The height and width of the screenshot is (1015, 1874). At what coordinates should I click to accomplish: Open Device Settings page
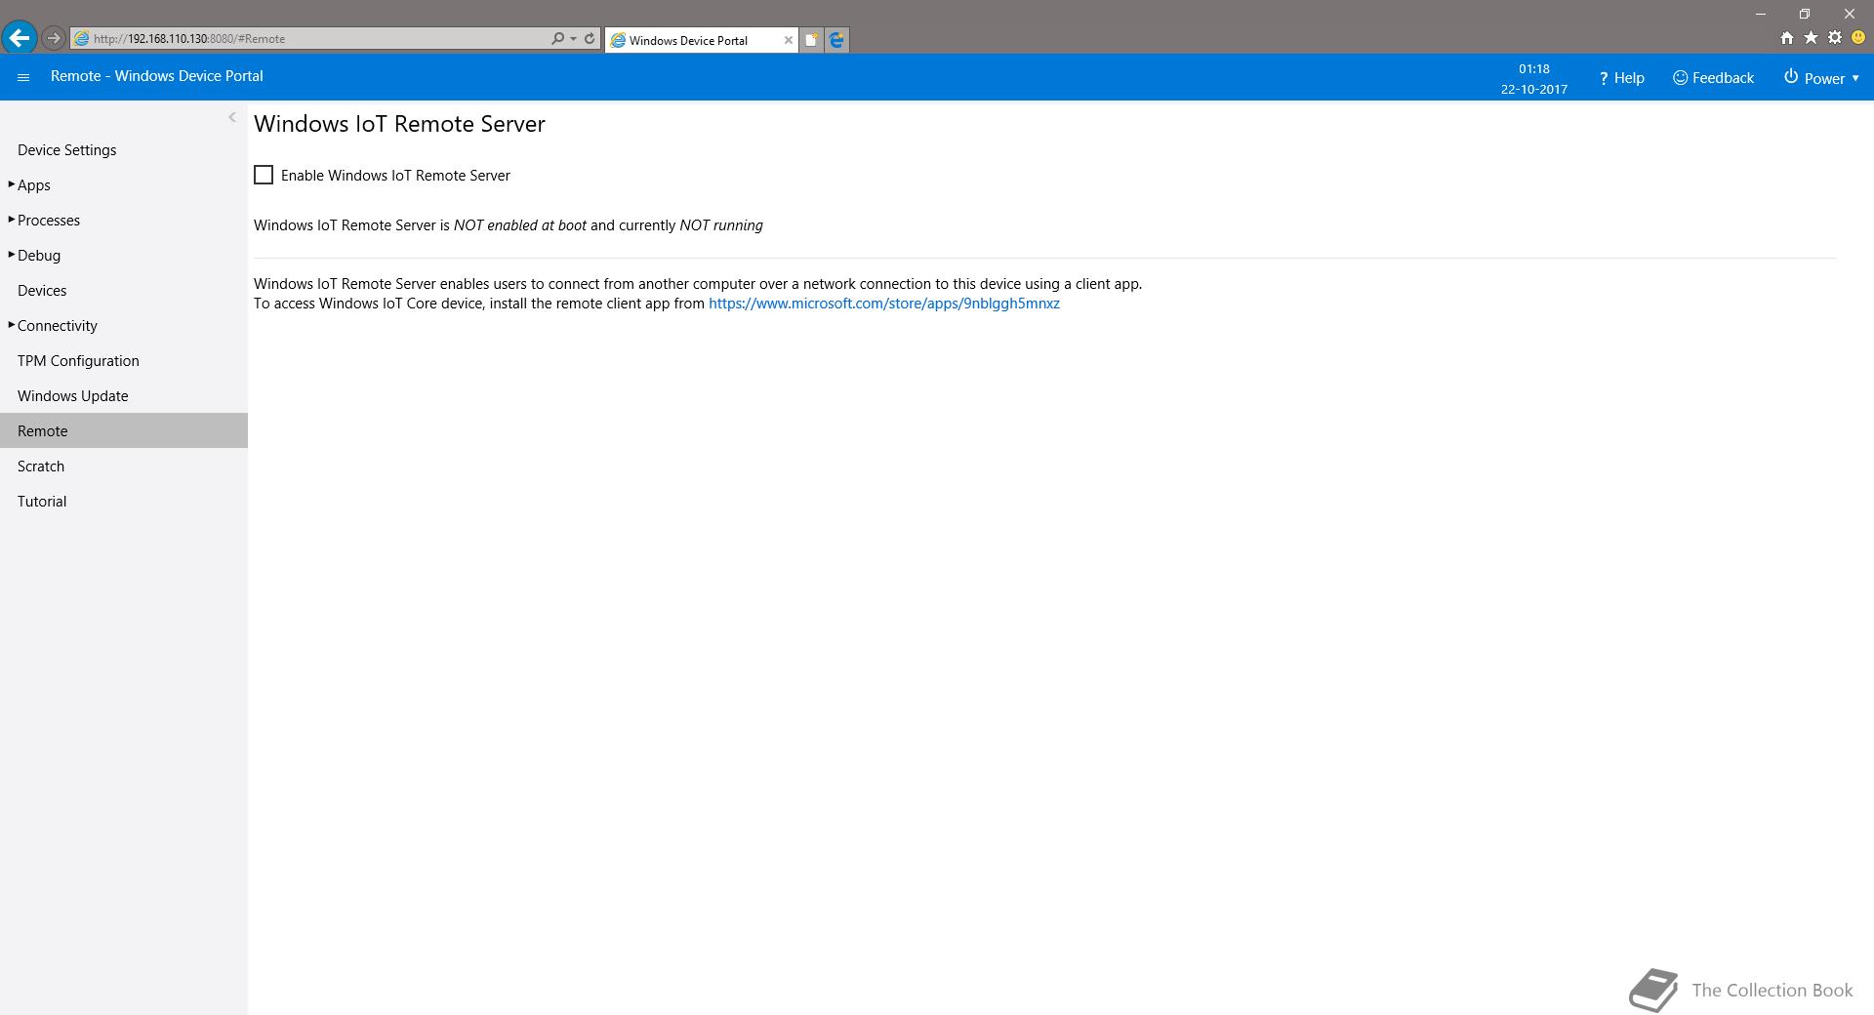click(66, 150)
